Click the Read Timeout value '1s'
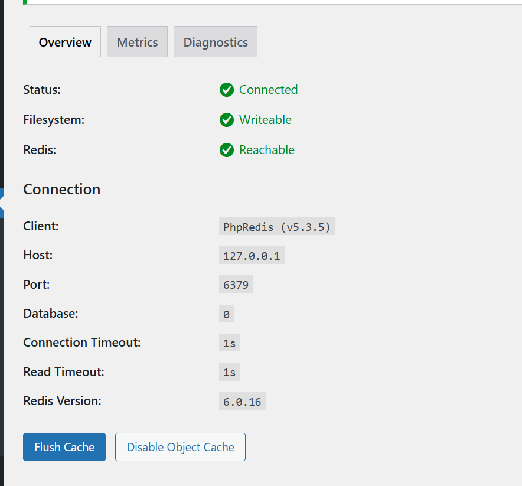This screenshot has width=522, height=486. [x=229, y=372]
